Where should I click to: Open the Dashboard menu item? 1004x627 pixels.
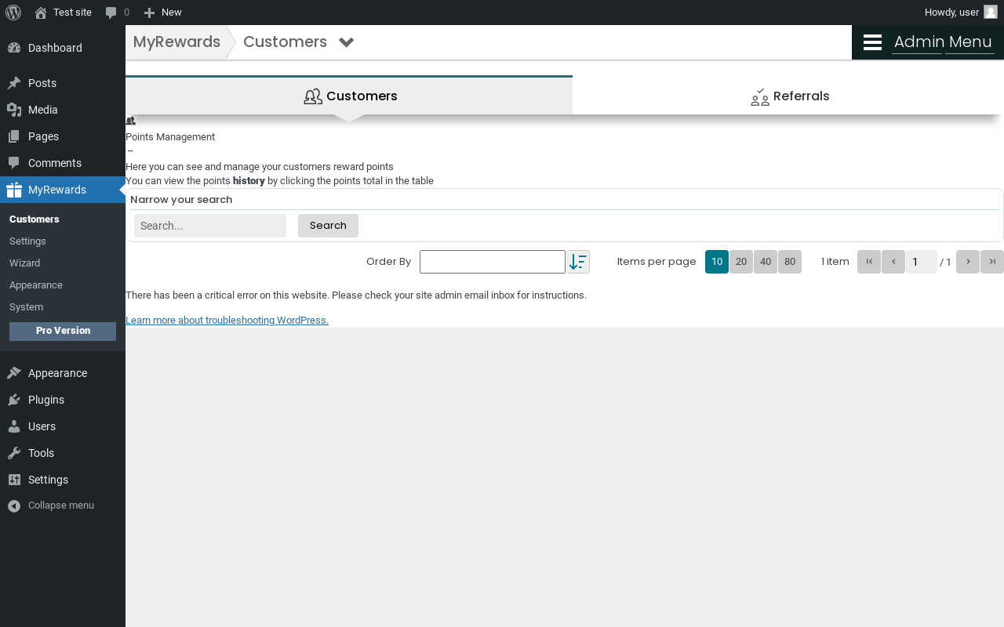pos(63,48)
